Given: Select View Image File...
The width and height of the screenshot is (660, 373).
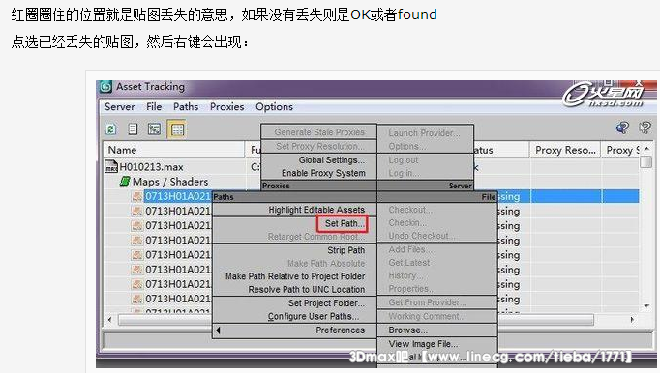Looking at the screenshot, I should [x=423, y=344].
